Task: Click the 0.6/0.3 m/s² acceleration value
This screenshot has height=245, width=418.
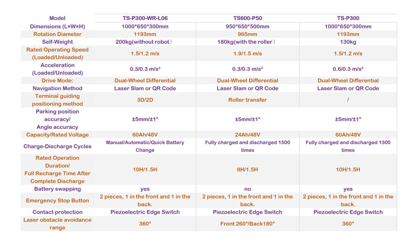Action: coord(348,69)
